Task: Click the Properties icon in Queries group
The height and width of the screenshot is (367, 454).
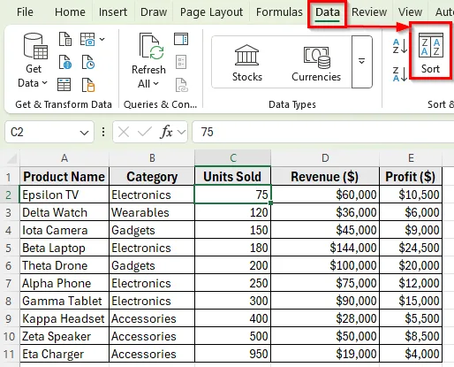Action: tap(181, 62)
